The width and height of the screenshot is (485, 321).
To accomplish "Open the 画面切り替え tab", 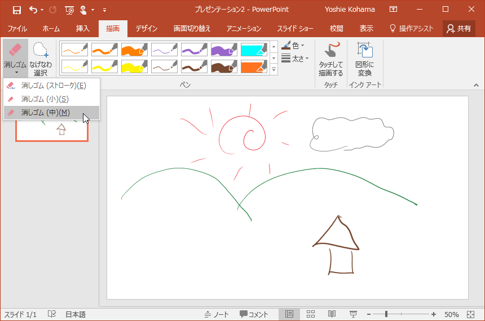I will 192,29.
